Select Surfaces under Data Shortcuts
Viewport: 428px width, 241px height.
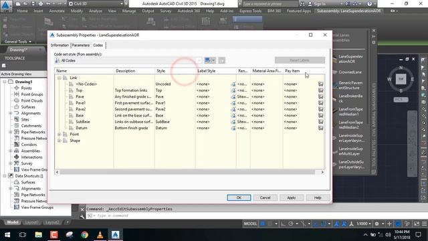click(x=28, y=182)
